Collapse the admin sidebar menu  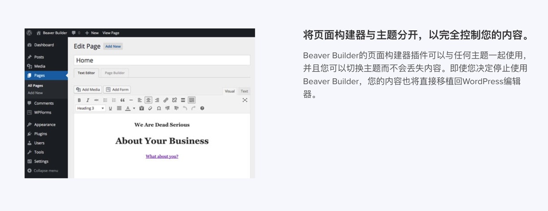click(43, 171)
